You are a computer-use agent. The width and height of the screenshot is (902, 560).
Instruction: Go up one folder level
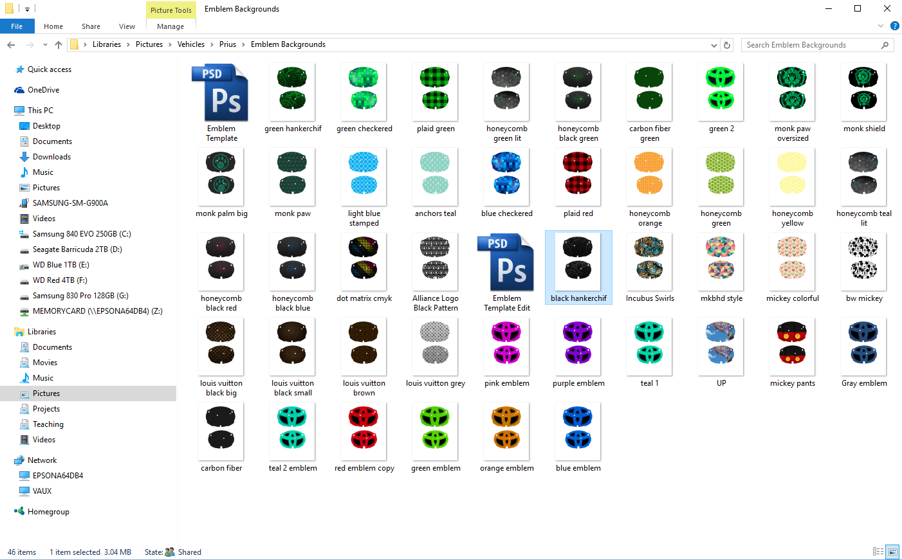[59, 45]
